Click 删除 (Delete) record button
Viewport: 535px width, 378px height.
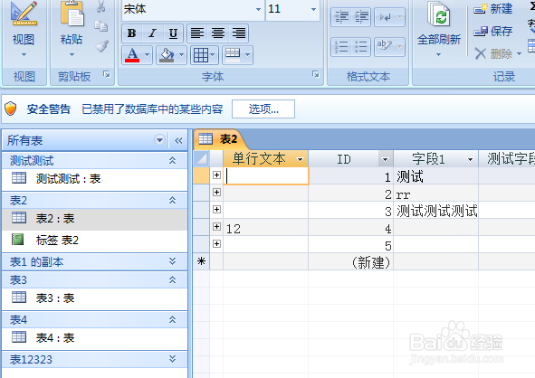pos(494,53)
